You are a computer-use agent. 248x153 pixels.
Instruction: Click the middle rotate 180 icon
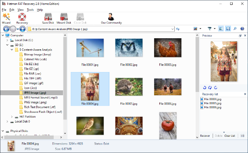click(210, 87)
